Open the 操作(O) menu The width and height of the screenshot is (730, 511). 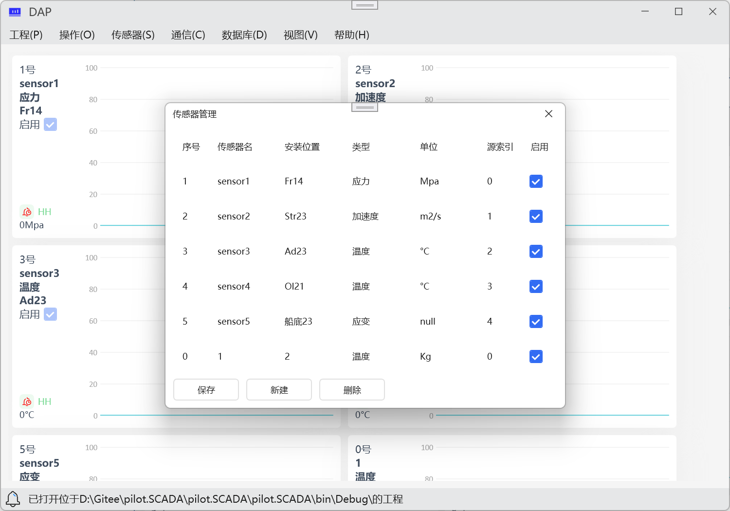pos(77,35)
